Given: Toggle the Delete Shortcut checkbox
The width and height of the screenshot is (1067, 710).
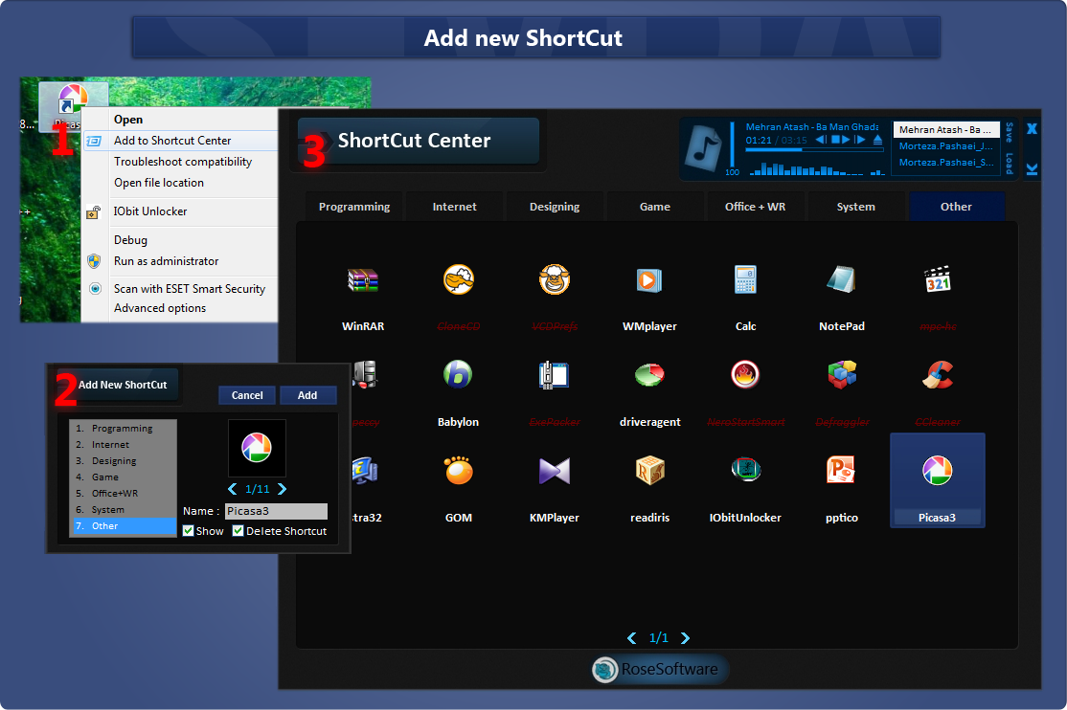Looking at the screenshot, I should pos(238,530).
